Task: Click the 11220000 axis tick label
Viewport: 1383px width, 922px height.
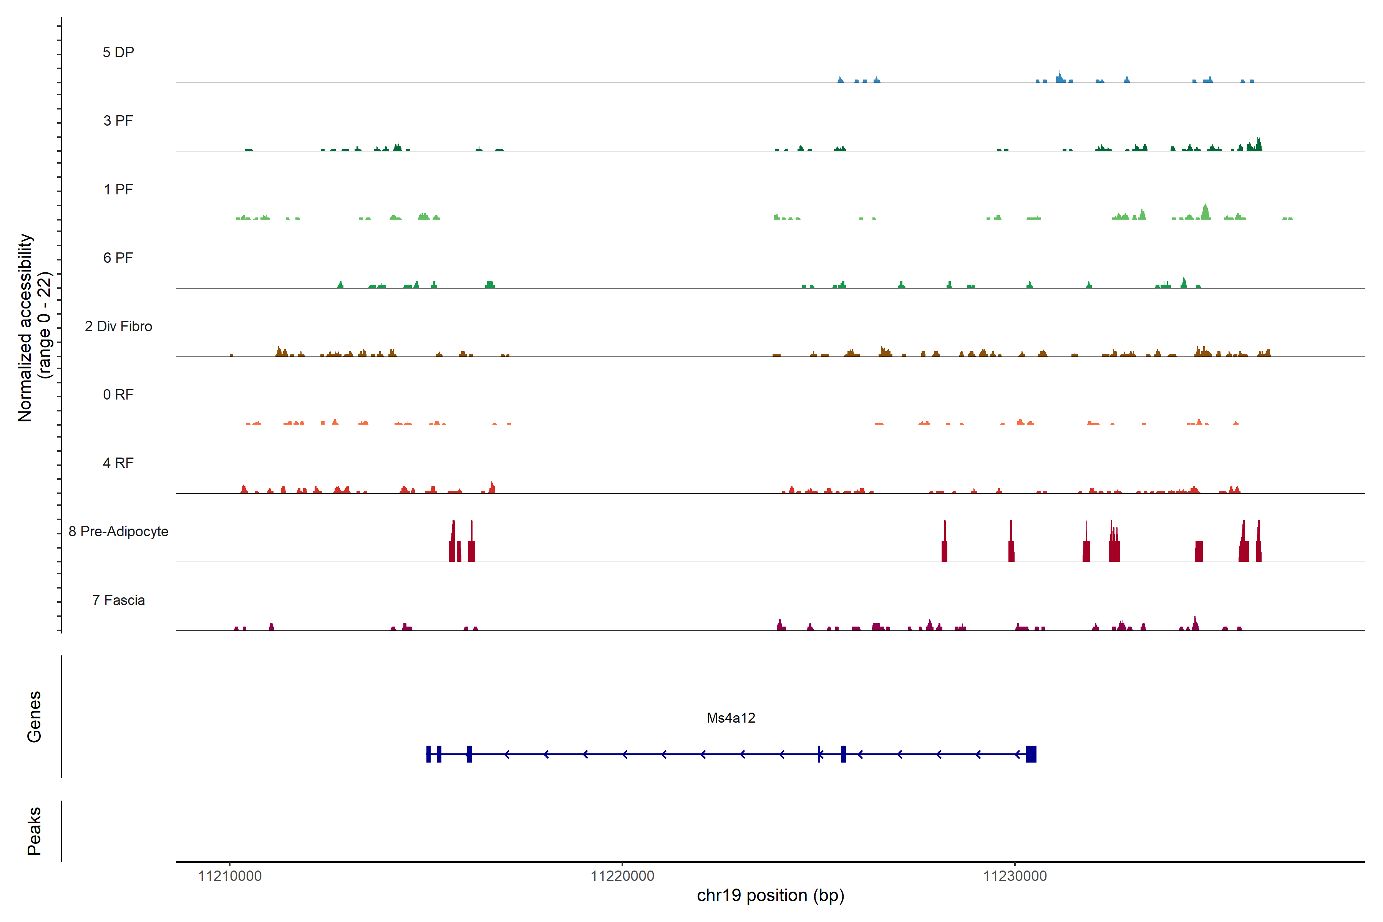Action: point(622,876)
